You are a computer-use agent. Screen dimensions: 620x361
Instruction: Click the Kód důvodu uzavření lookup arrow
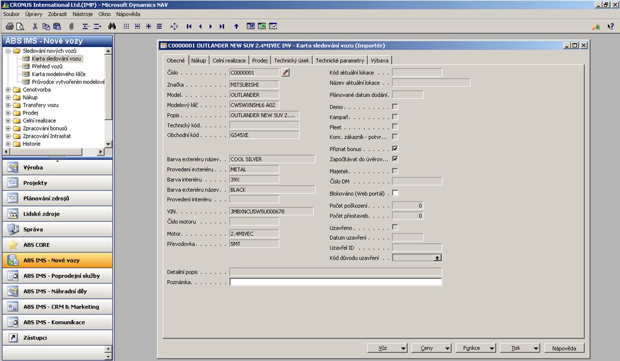pos(437,258)
